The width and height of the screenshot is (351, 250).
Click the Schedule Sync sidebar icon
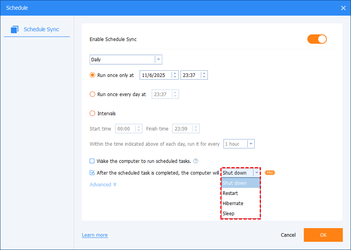click(x=15, y=29)
